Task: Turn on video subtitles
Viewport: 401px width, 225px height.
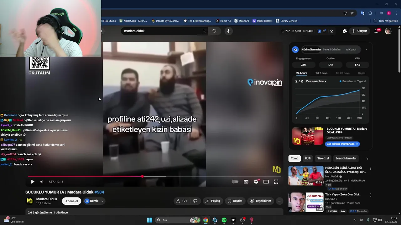Action: click(x=246, y=182)
